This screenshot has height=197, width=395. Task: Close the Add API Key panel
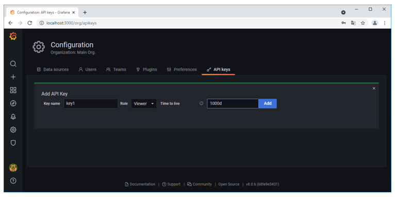click(374, 88)
